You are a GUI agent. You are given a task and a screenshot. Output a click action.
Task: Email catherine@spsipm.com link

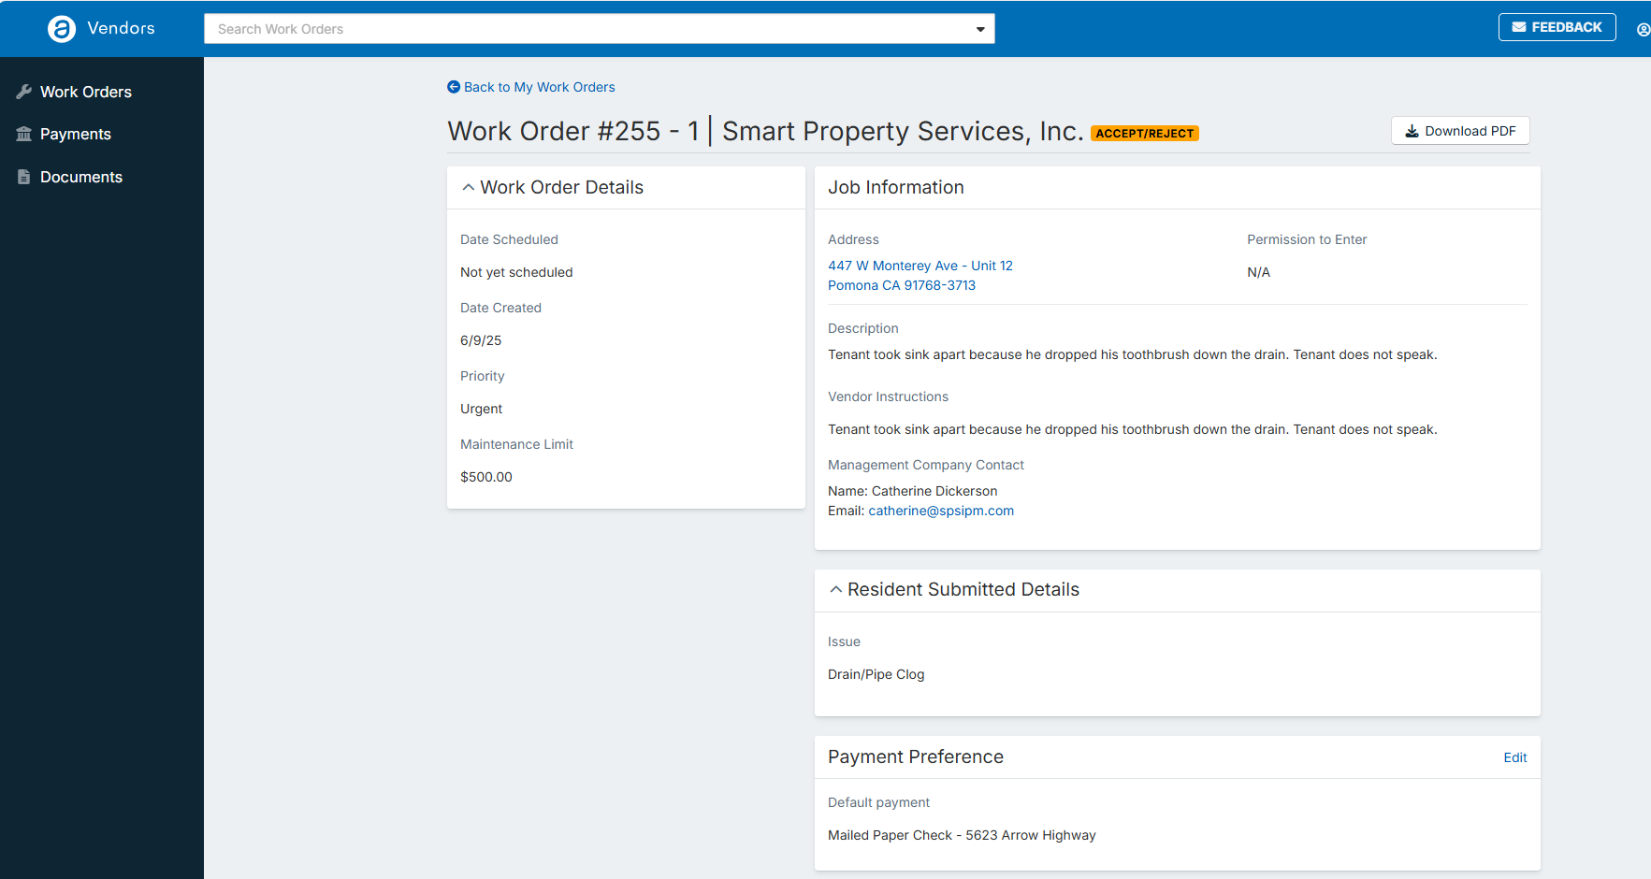point(941,511)
